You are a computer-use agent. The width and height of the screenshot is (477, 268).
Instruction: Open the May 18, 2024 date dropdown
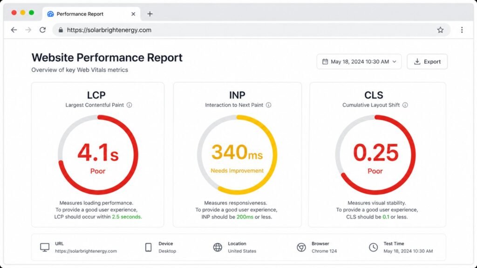pos(359,62)
